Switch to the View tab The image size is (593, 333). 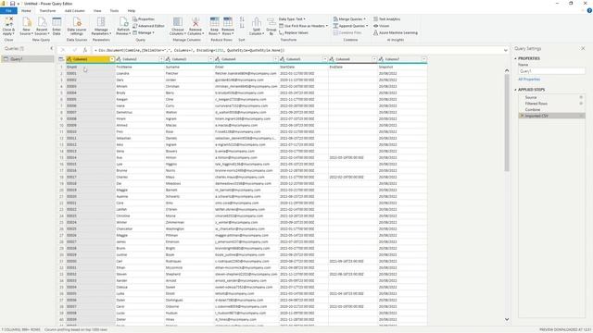point(97,11)
